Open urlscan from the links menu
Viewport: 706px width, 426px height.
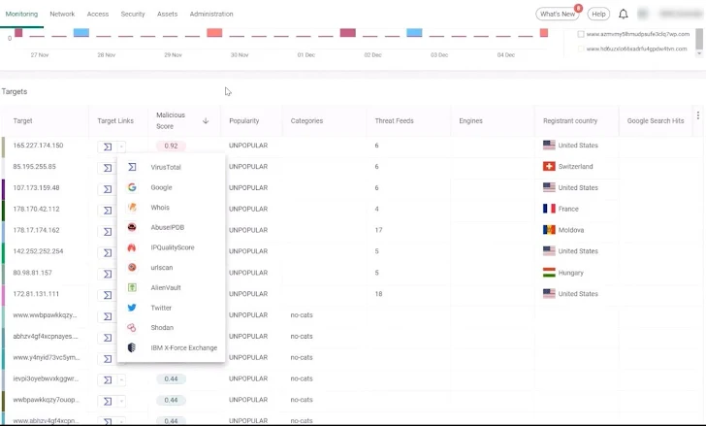162,267
